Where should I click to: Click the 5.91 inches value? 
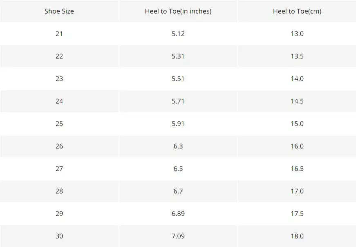click(178, 123)
